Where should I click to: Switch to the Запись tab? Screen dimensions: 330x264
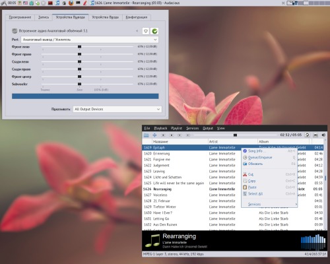pos(44,17)
